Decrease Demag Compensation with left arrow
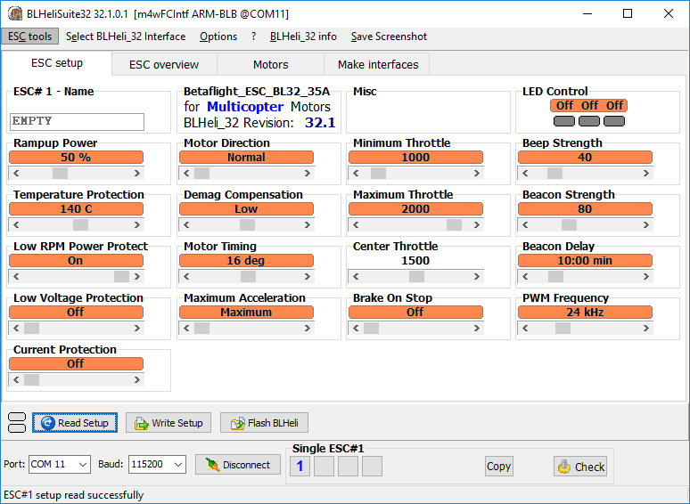 pyautogui.click(x=186, y=225)
